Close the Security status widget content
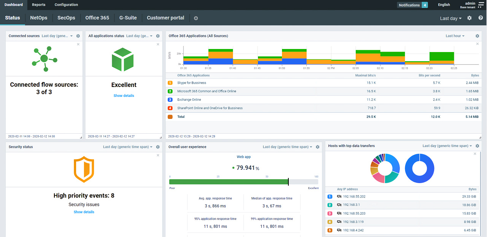 point(158,155)
